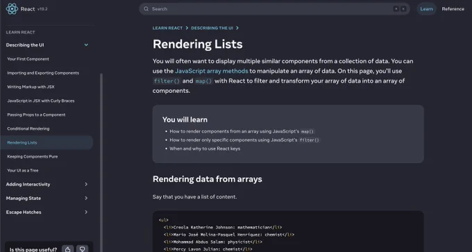Expand the Adding Interactivity chevron
This screenshot has width=472, height=252.
coord(86,184)
